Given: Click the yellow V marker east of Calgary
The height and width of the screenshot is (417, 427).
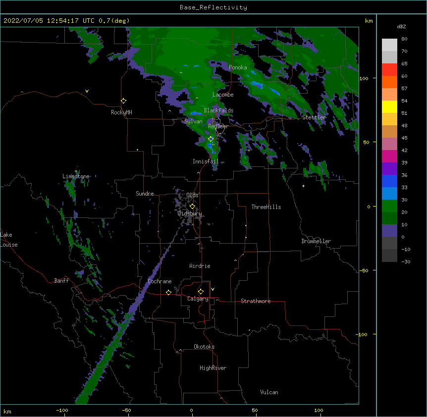Looking at the screenshot, I should pyautogui.click(x=213, y=289).
